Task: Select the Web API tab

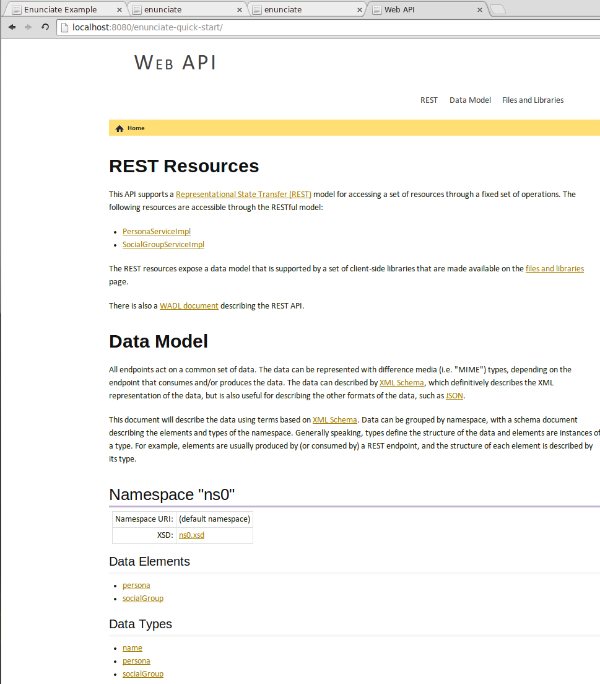Action: tap(427, 9)
